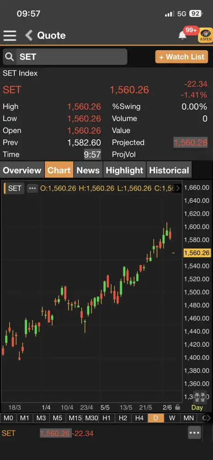Open the Historical tab
The width and height of the screenshot is (213, 460).
[x=169, y=171]
